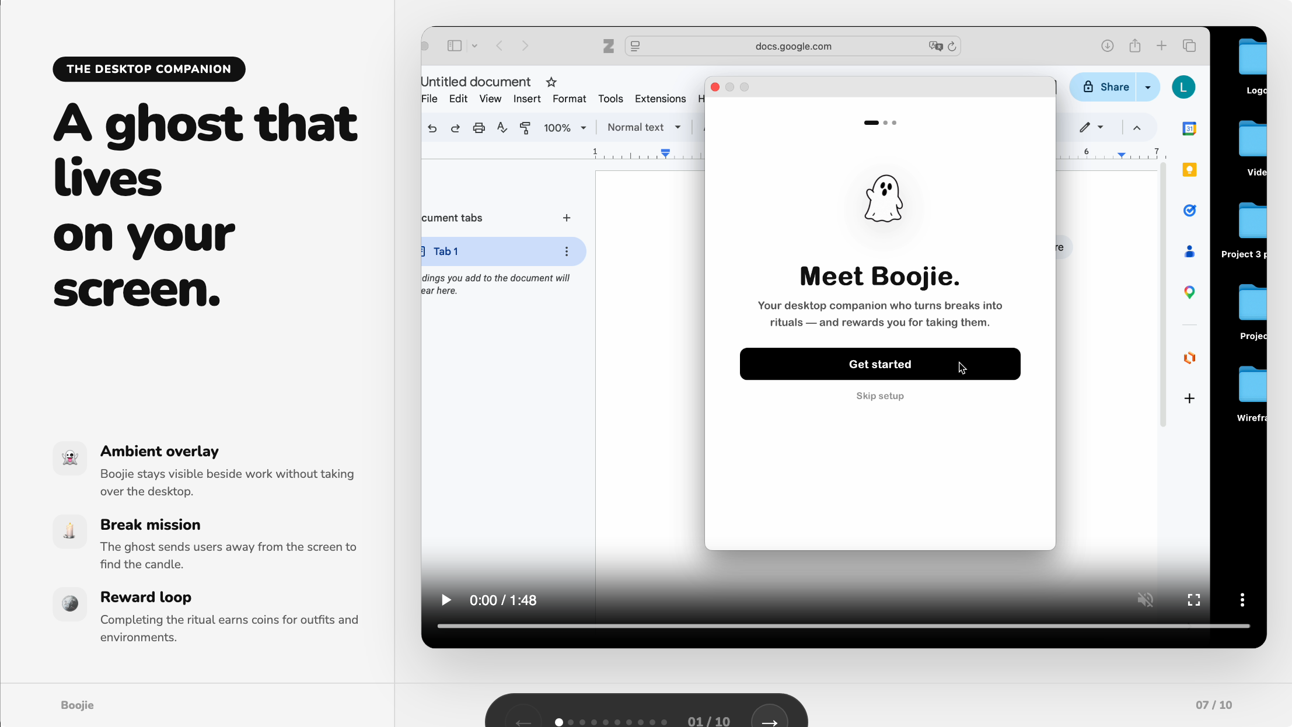Click the Safari sidebar toggle icon
The height and width of the screenshot is (727, 1292).
pos(455,46)
